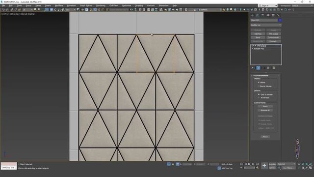Open the Rendering menu
This screenshot has width=314, height=177.
point(101,5)
